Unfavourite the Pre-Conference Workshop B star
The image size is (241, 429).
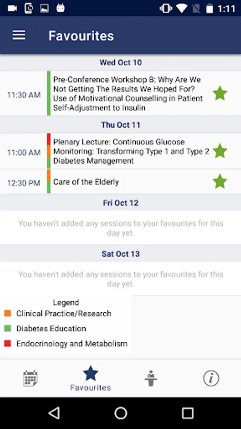(x=220, y=93)
